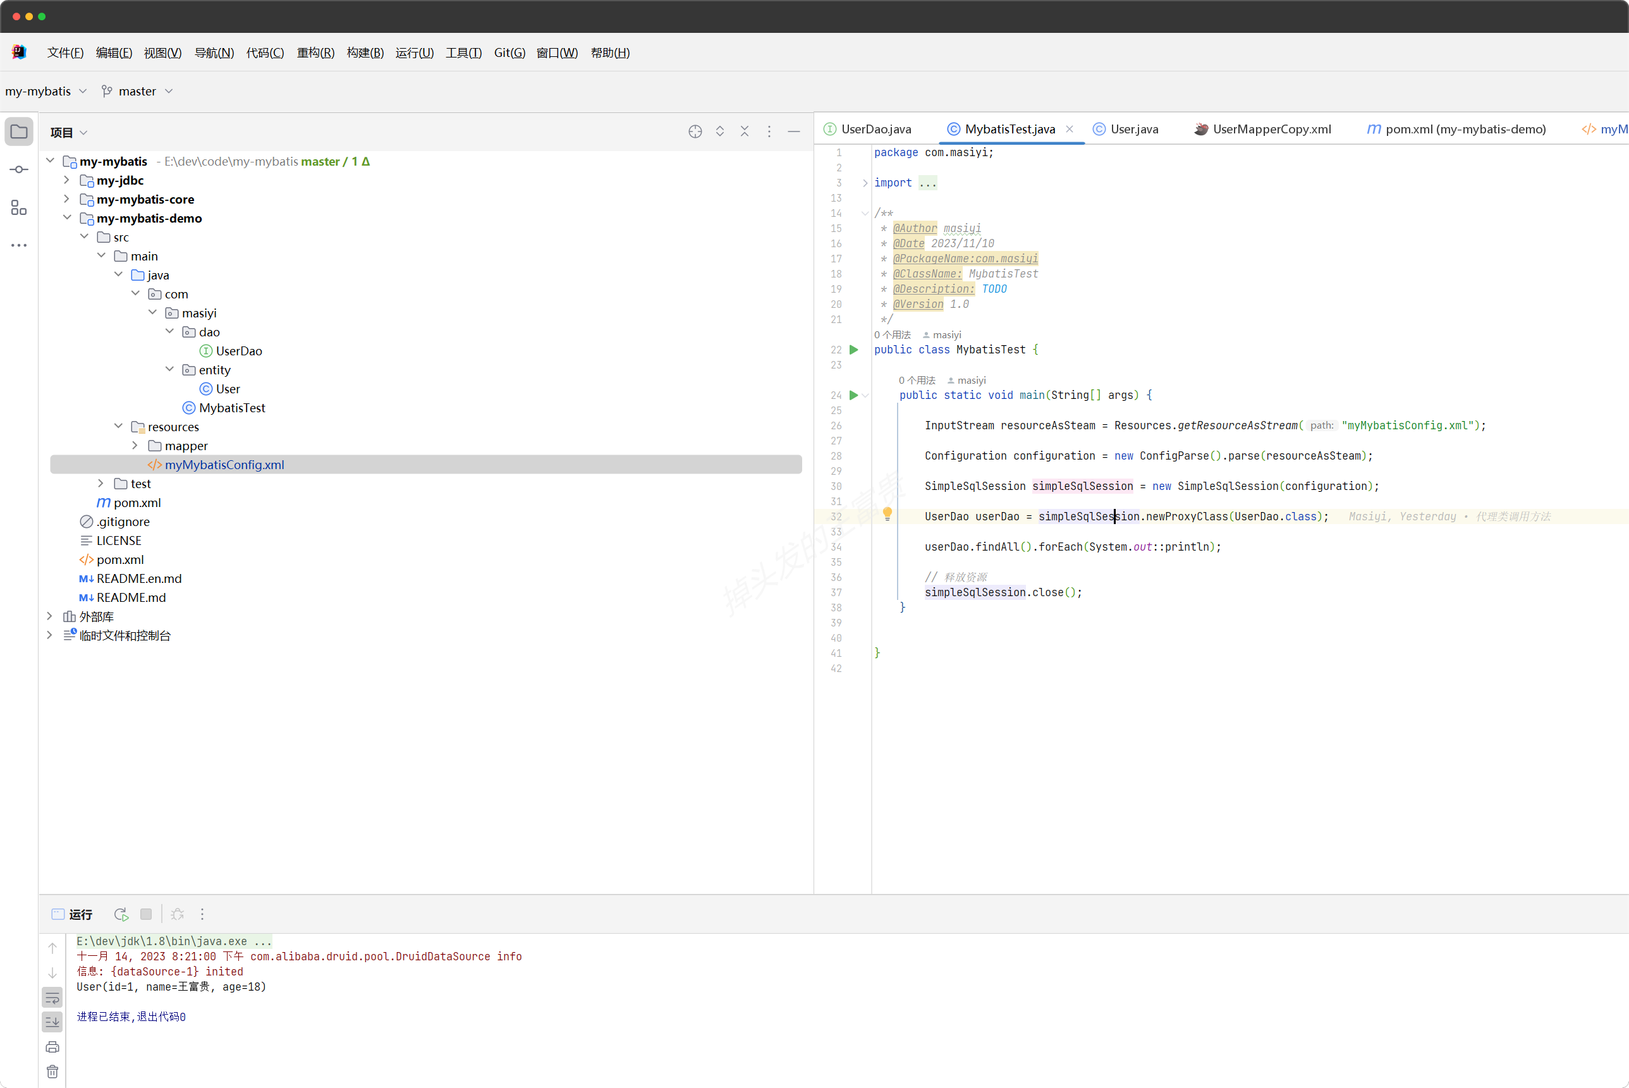Click line number 32 in gutter
Screen dimensions: 1629x1088
coord(836,517)
